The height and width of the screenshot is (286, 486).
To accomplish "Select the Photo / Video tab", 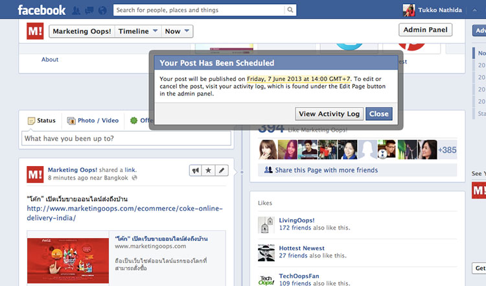I will point(93,121).
